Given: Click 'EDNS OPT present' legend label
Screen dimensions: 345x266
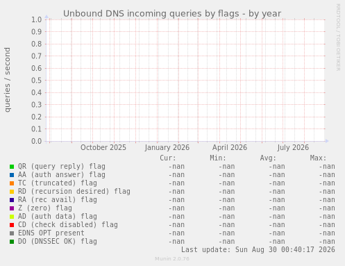Looking at the screenshot, I should [x=51, y=233].
